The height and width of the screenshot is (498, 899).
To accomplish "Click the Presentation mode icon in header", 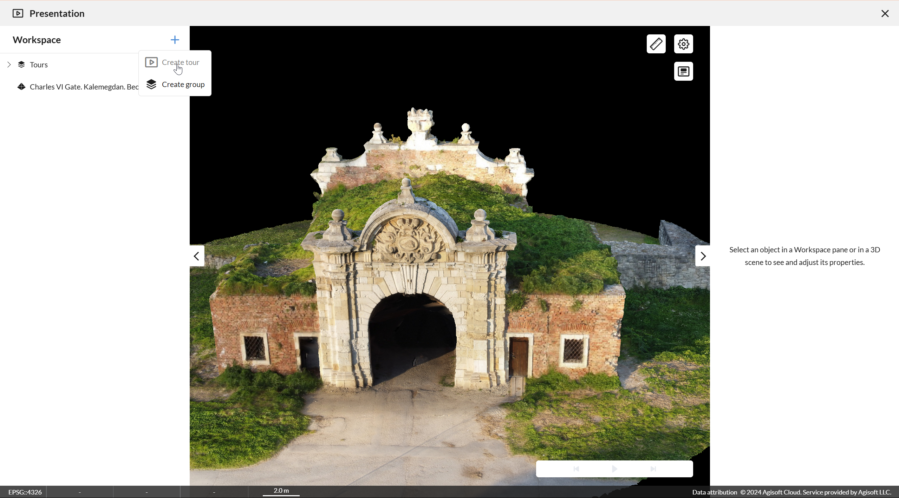I will click(x=18, y=13).
